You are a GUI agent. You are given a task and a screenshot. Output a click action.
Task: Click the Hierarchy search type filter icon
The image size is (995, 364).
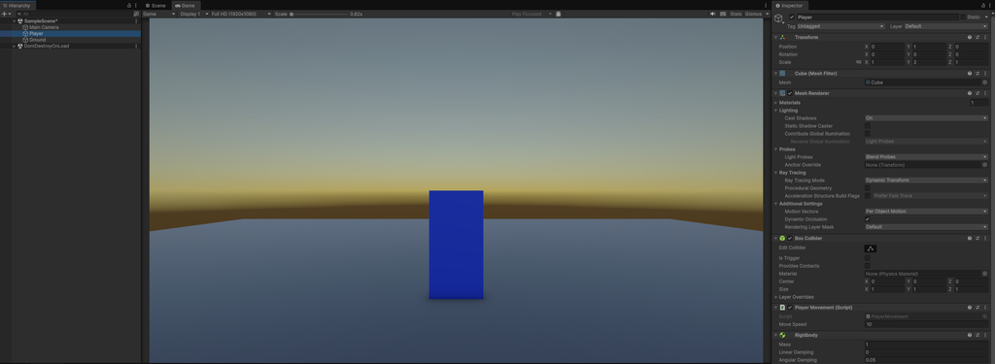(x=136, y=14)
